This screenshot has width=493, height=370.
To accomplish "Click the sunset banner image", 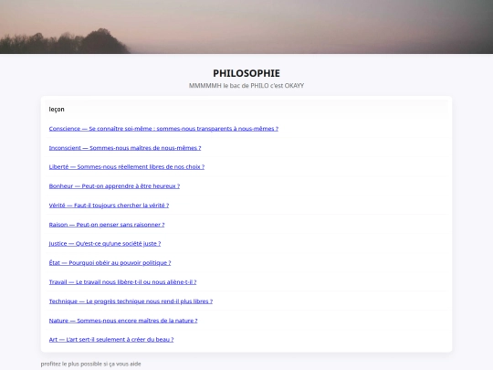I will (x=246, y=26).
